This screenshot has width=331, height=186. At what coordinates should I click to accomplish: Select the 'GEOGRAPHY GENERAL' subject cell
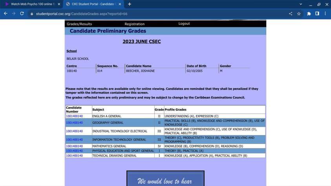coord(123,123)
